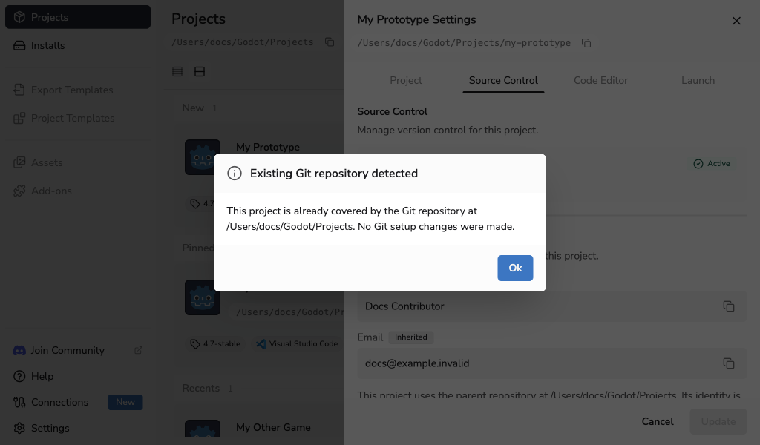
Task: Open the Installs section
Action: [x=78, y=45]
